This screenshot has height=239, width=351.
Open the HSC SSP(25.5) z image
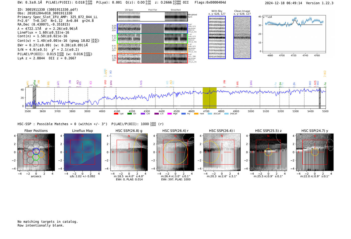click(268, 152)
